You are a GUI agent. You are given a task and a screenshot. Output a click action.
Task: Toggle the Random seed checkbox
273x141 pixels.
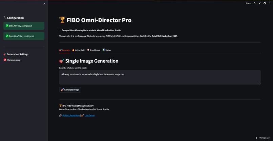pos(5,60)
